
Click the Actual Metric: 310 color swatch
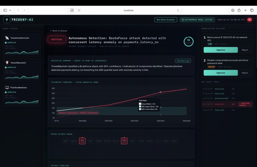140,104
